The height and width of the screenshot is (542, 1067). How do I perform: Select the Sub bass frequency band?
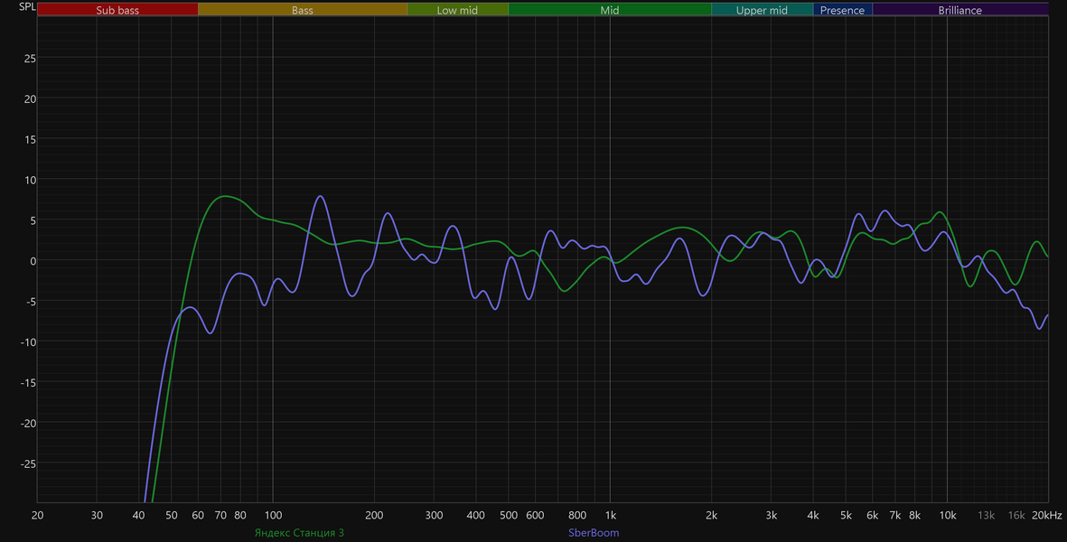[x=117, y=10]
